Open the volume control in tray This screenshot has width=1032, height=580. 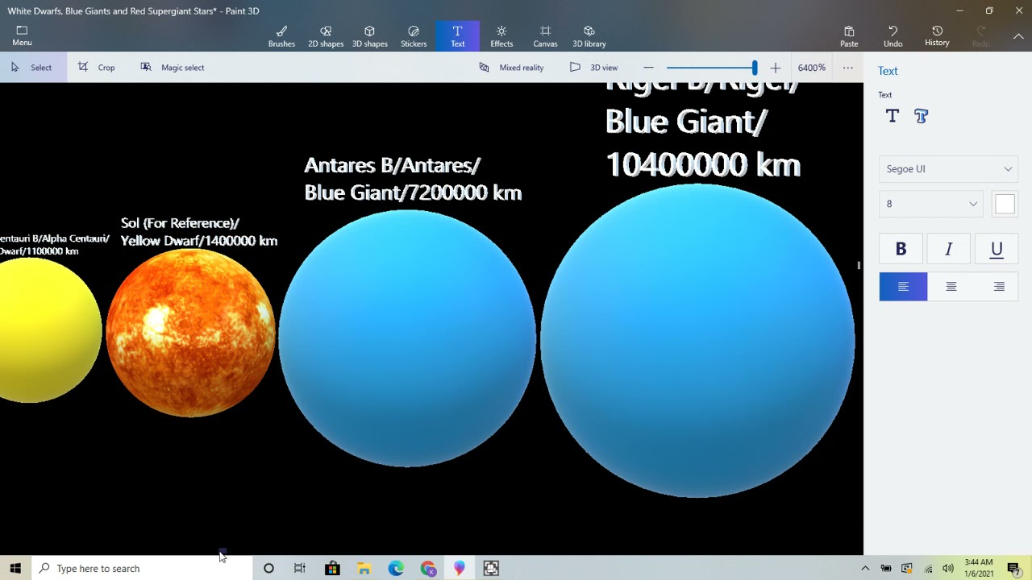click(x=948, y=568)
